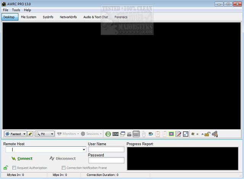Switch to the SysInfo tab
Viewport: 244px width, 179px height.
(x=48, y=17)
